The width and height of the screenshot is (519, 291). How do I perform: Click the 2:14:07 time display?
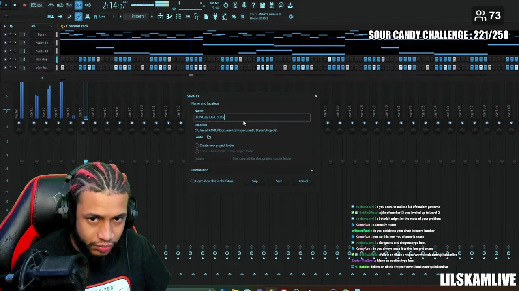(114, 6)
